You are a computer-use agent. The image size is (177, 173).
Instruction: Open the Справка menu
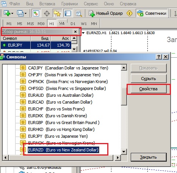[128, 4]
